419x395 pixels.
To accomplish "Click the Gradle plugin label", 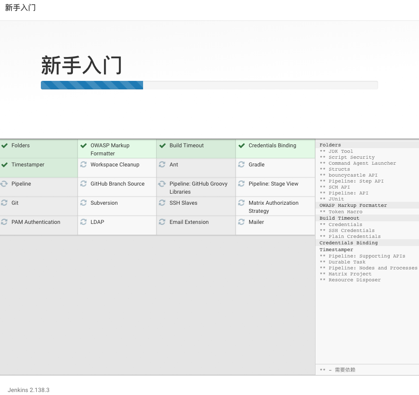I will 256,165.
